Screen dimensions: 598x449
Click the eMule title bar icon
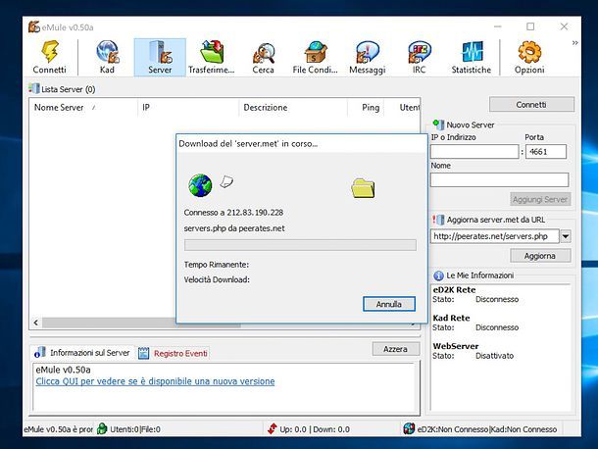click(x=34, y=26)
